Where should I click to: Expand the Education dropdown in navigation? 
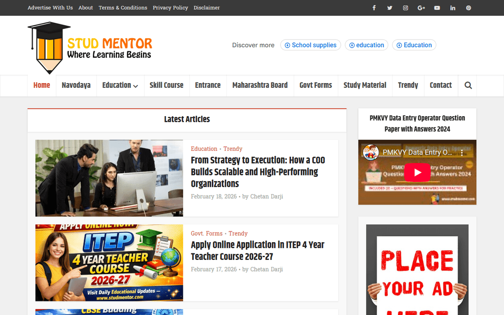tap(120, 85)
